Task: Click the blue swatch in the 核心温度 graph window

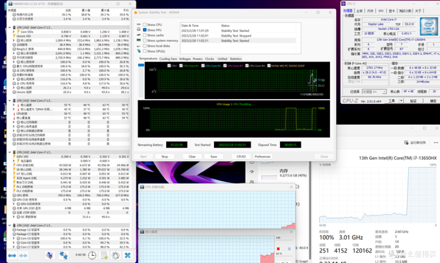Action: [x=289, y=249]
